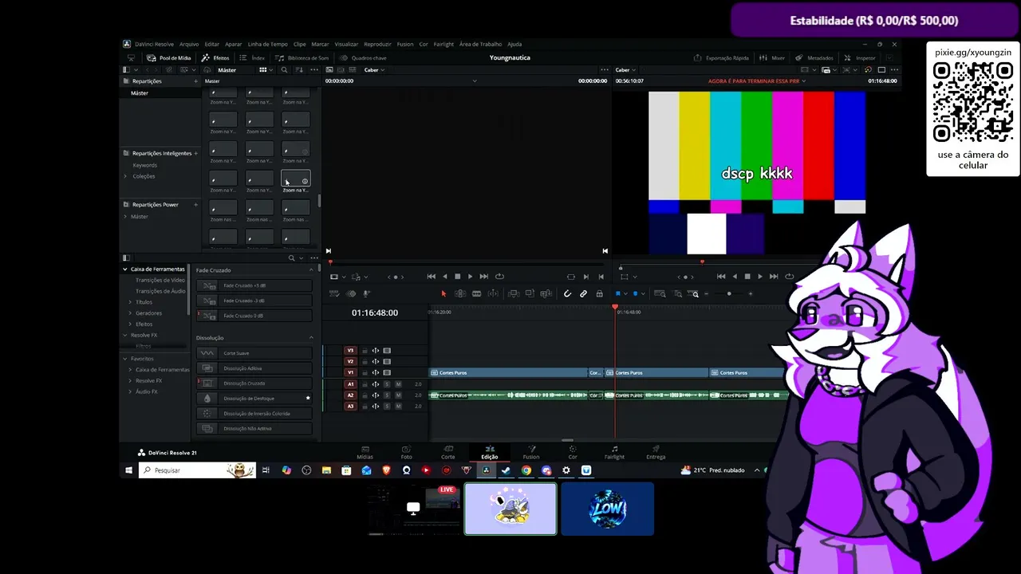Screen dimensions: 1021x574
Task: Click search icon in media pool toolbar
Action: [284, 70]
